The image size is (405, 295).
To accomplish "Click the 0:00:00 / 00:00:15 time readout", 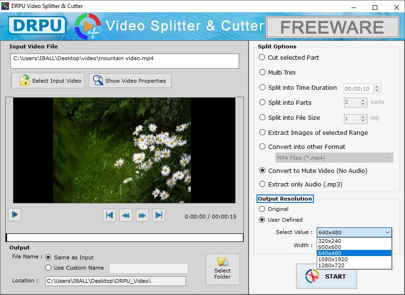I will coord(210,217).
